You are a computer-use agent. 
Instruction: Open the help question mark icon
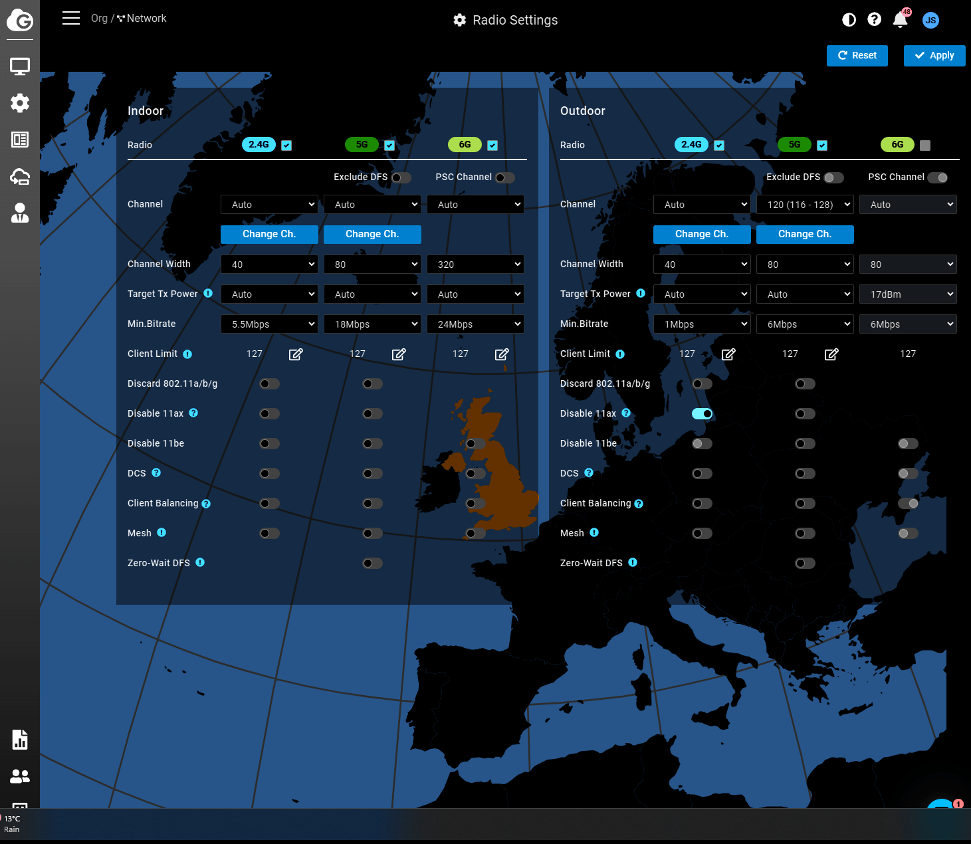[x=875, y=20]
